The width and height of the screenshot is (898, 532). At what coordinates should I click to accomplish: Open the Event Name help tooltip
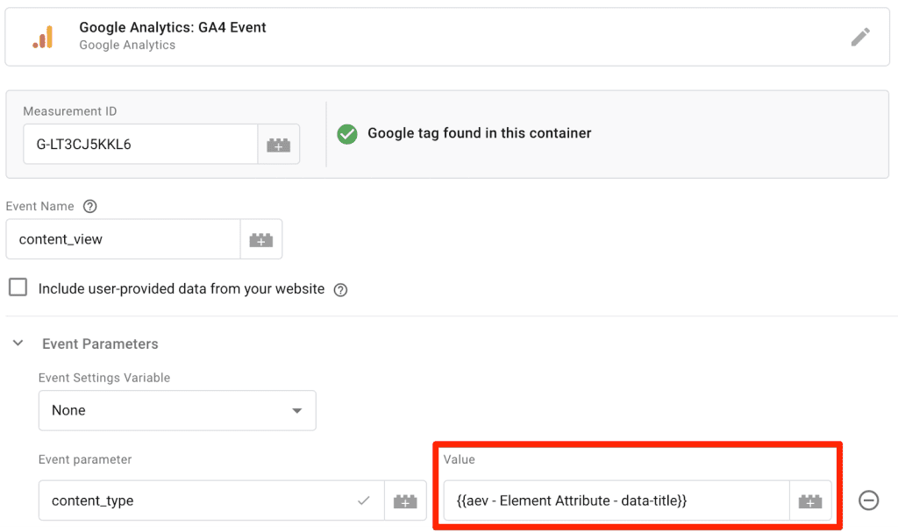click(89, 206)
